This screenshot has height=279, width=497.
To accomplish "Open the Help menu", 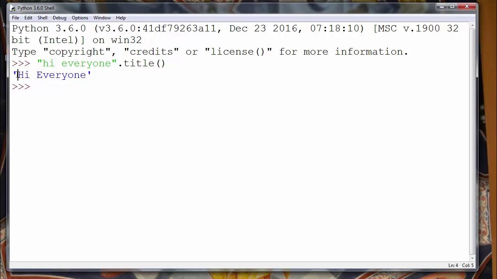I will tap(121, 18).
